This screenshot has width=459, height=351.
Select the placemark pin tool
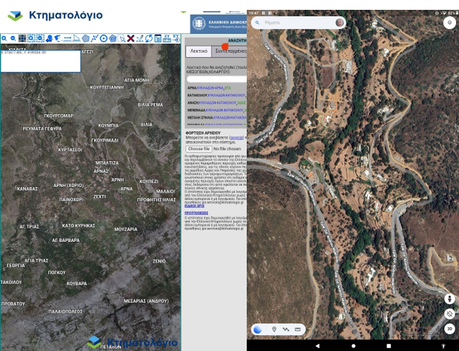click(x=274, y=329)
